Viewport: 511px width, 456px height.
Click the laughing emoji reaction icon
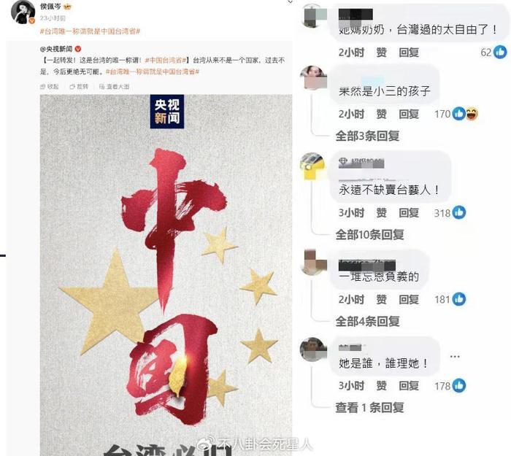472,114
